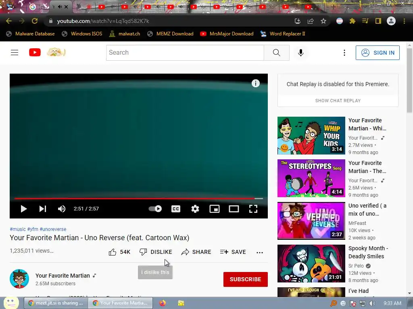The width and height of the screenshot is (413, 309).
Task: Open the MrsMajor Download bookmark
Action: point(227,34)
